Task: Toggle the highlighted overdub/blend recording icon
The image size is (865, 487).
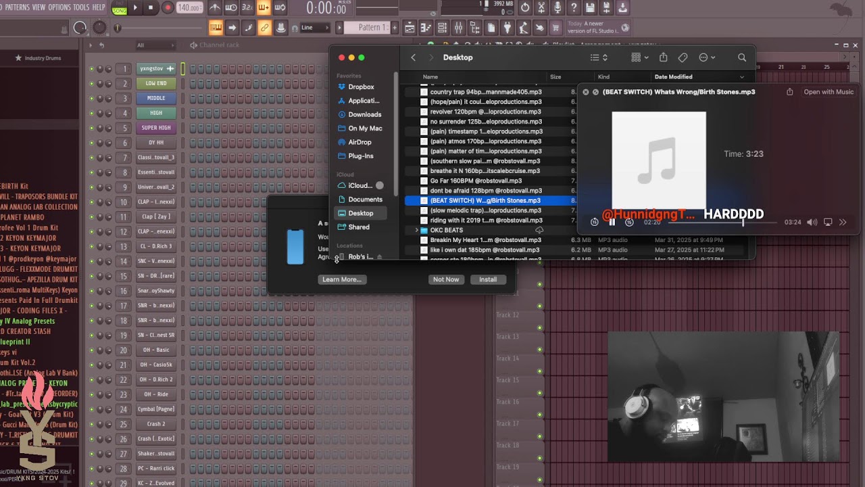Action: coord(264,8)
